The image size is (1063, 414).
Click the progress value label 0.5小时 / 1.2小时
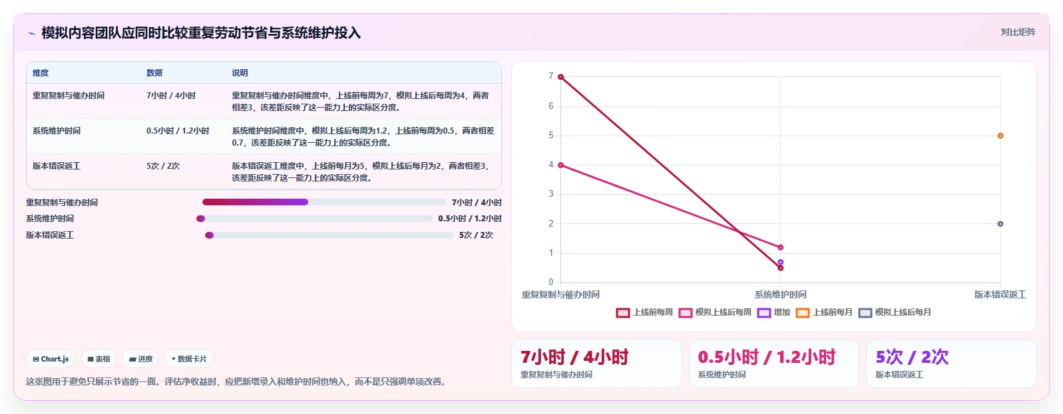click(x=470, y=219)
